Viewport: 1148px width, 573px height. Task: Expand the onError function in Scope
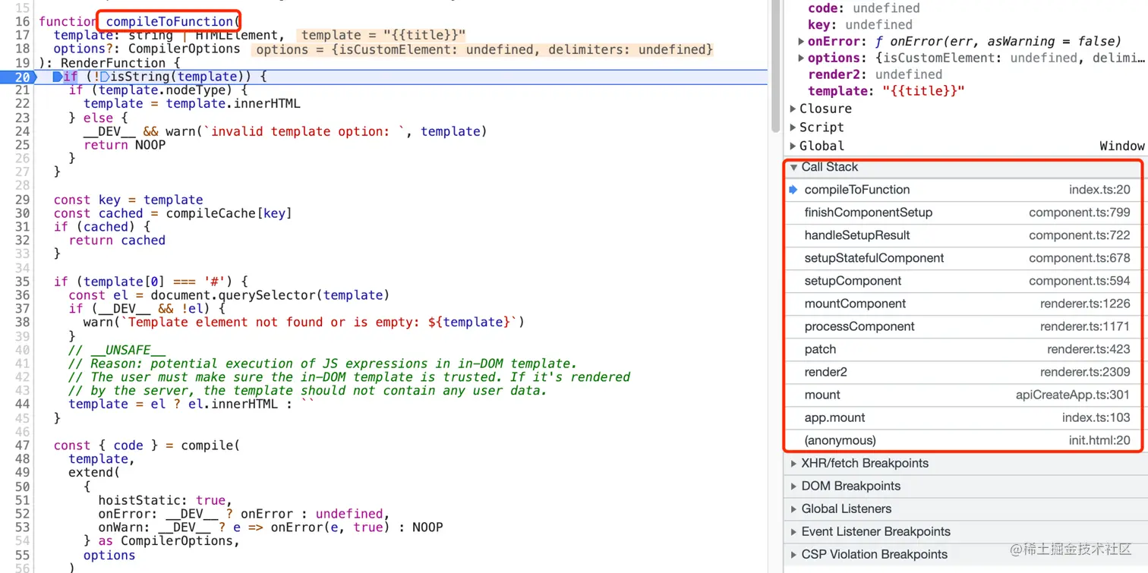coord(802,41)
